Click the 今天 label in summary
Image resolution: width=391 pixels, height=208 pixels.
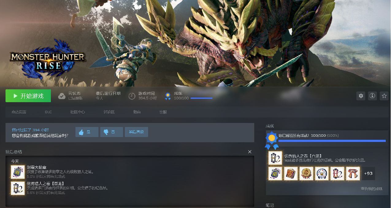pos(15,161)
